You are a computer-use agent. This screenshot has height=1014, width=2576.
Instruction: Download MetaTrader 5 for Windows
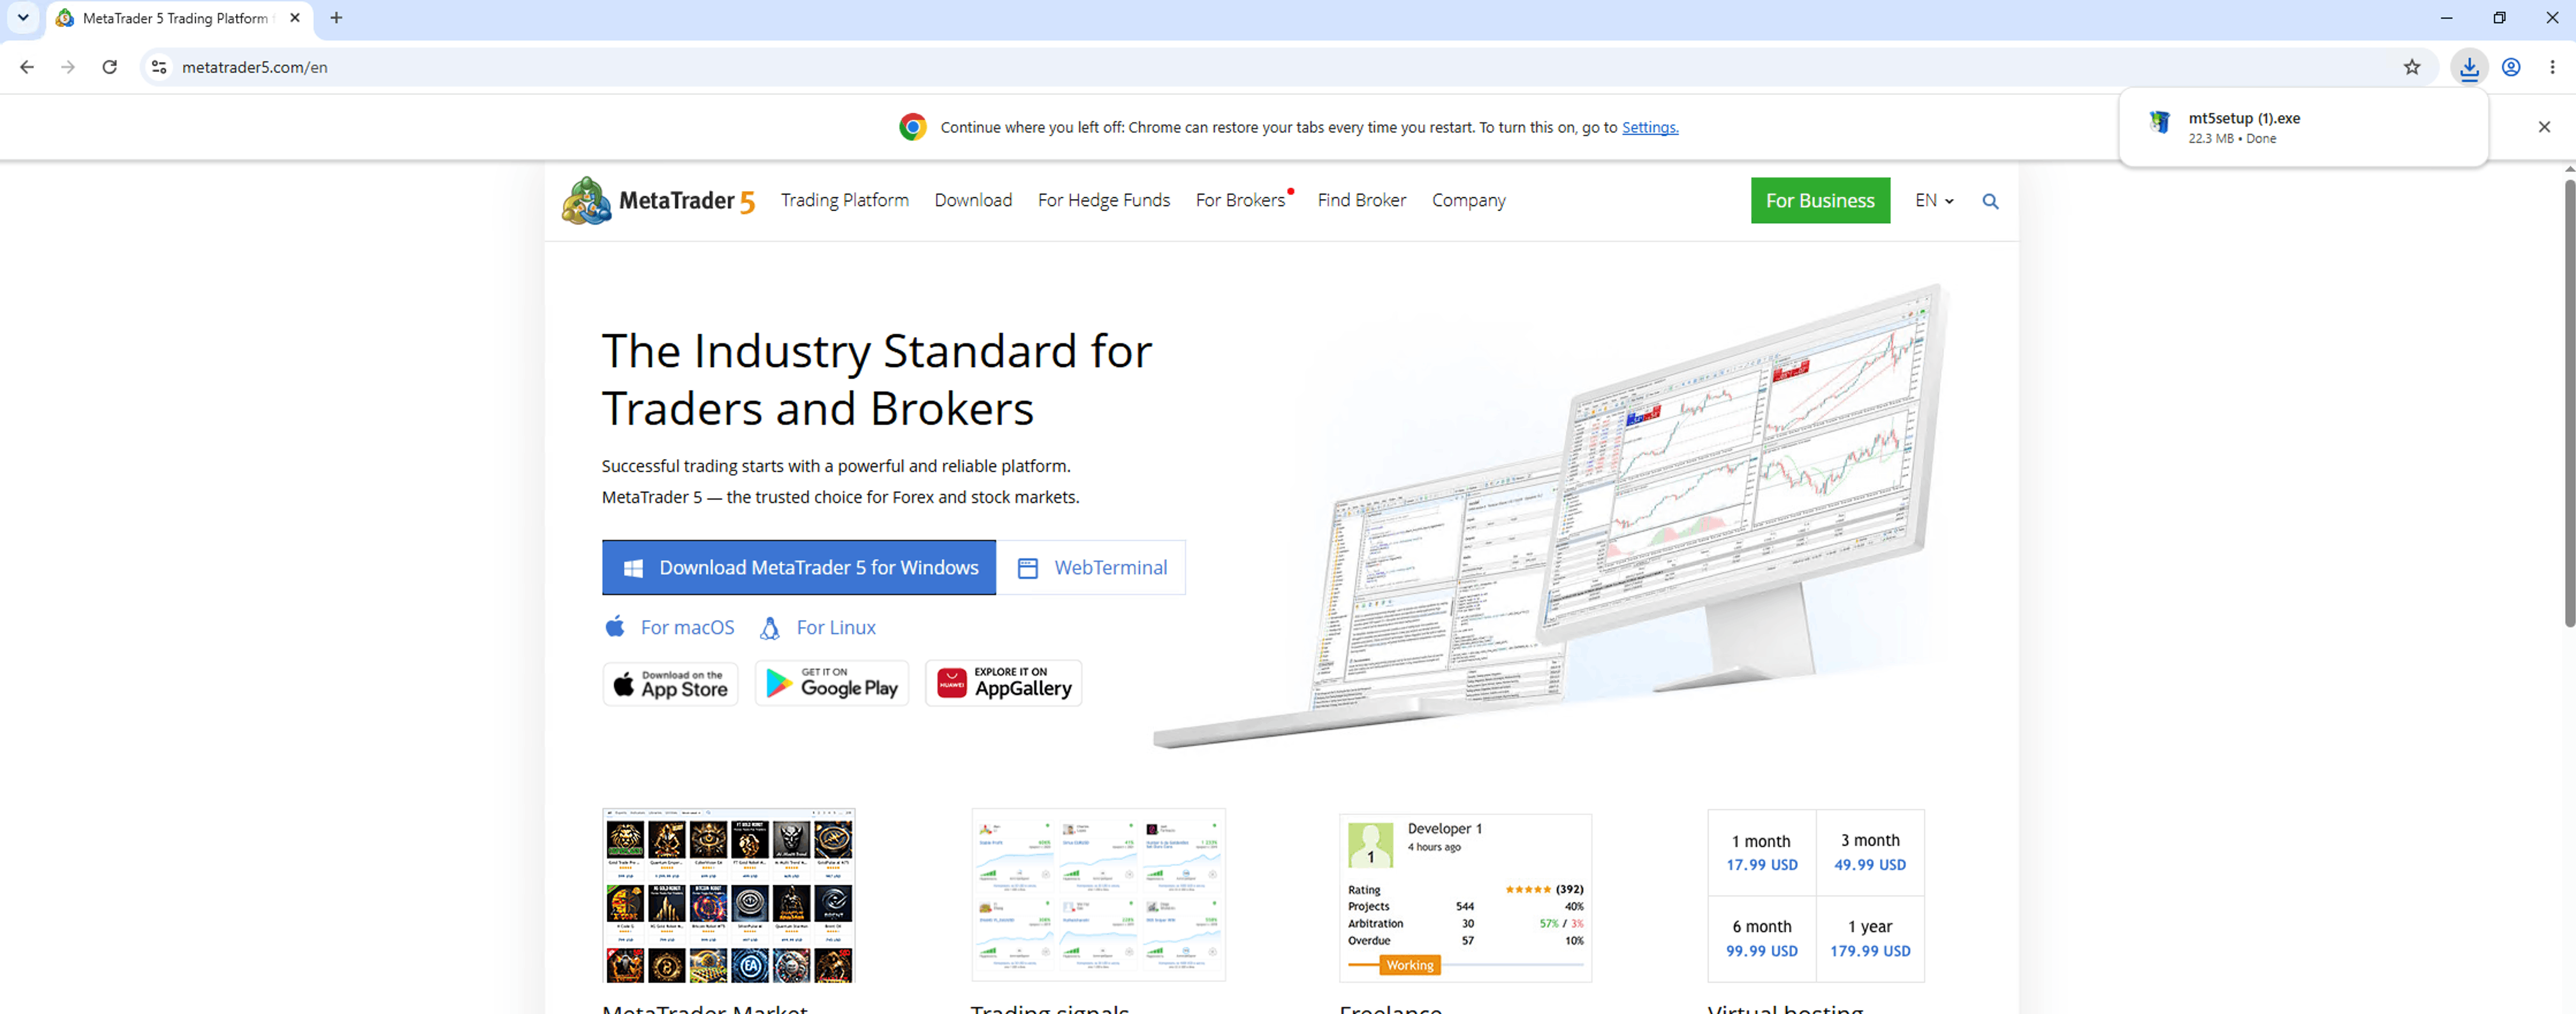coord(798,567)
